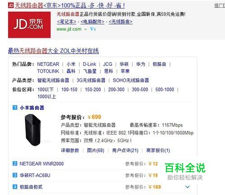Image resolution: width=225 pixels, height=195 pixels.
Task: Choose the 华为 brand filter
Action: tap(140, 64)
